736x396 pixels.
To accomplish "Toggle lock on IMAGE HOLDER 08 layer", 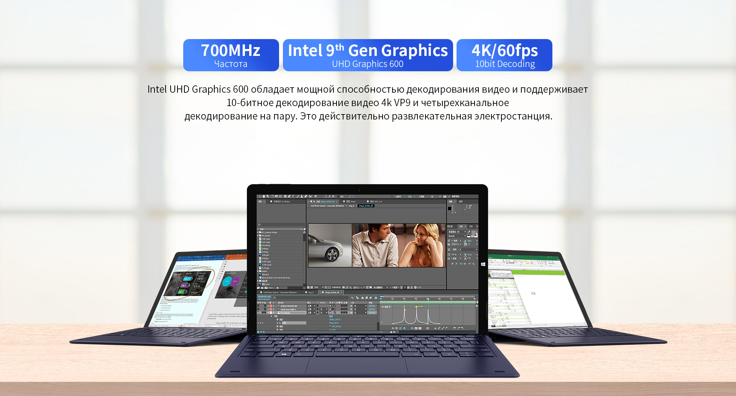I will tap(265, 306).
